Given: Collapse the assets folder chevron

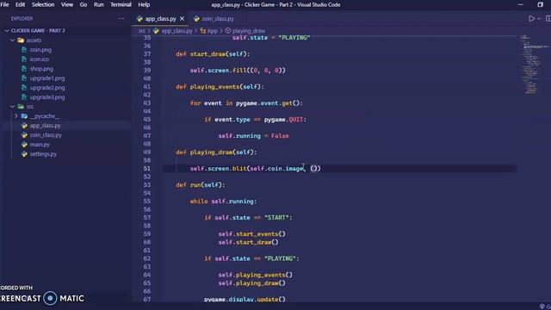Looking at the screenshot, I should [x=13, y=40].
